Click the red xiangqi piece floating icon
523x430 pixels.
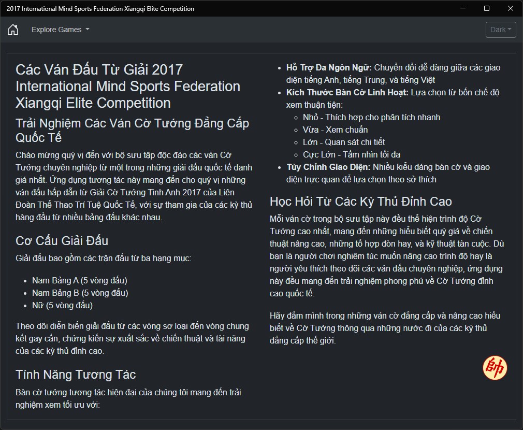click(495, 368)
